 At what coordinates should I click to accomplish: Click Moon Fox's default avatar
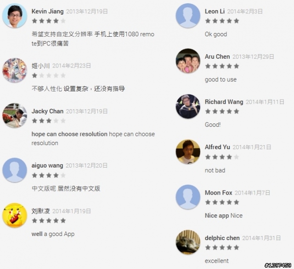click(x=188, y=197)
